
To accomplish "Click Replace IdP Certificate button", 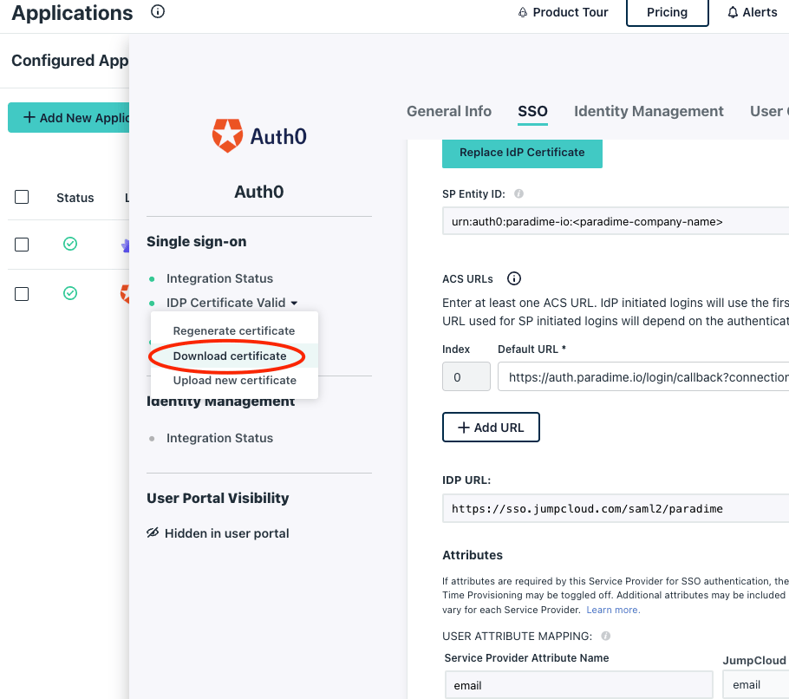I will click(522, 153).
